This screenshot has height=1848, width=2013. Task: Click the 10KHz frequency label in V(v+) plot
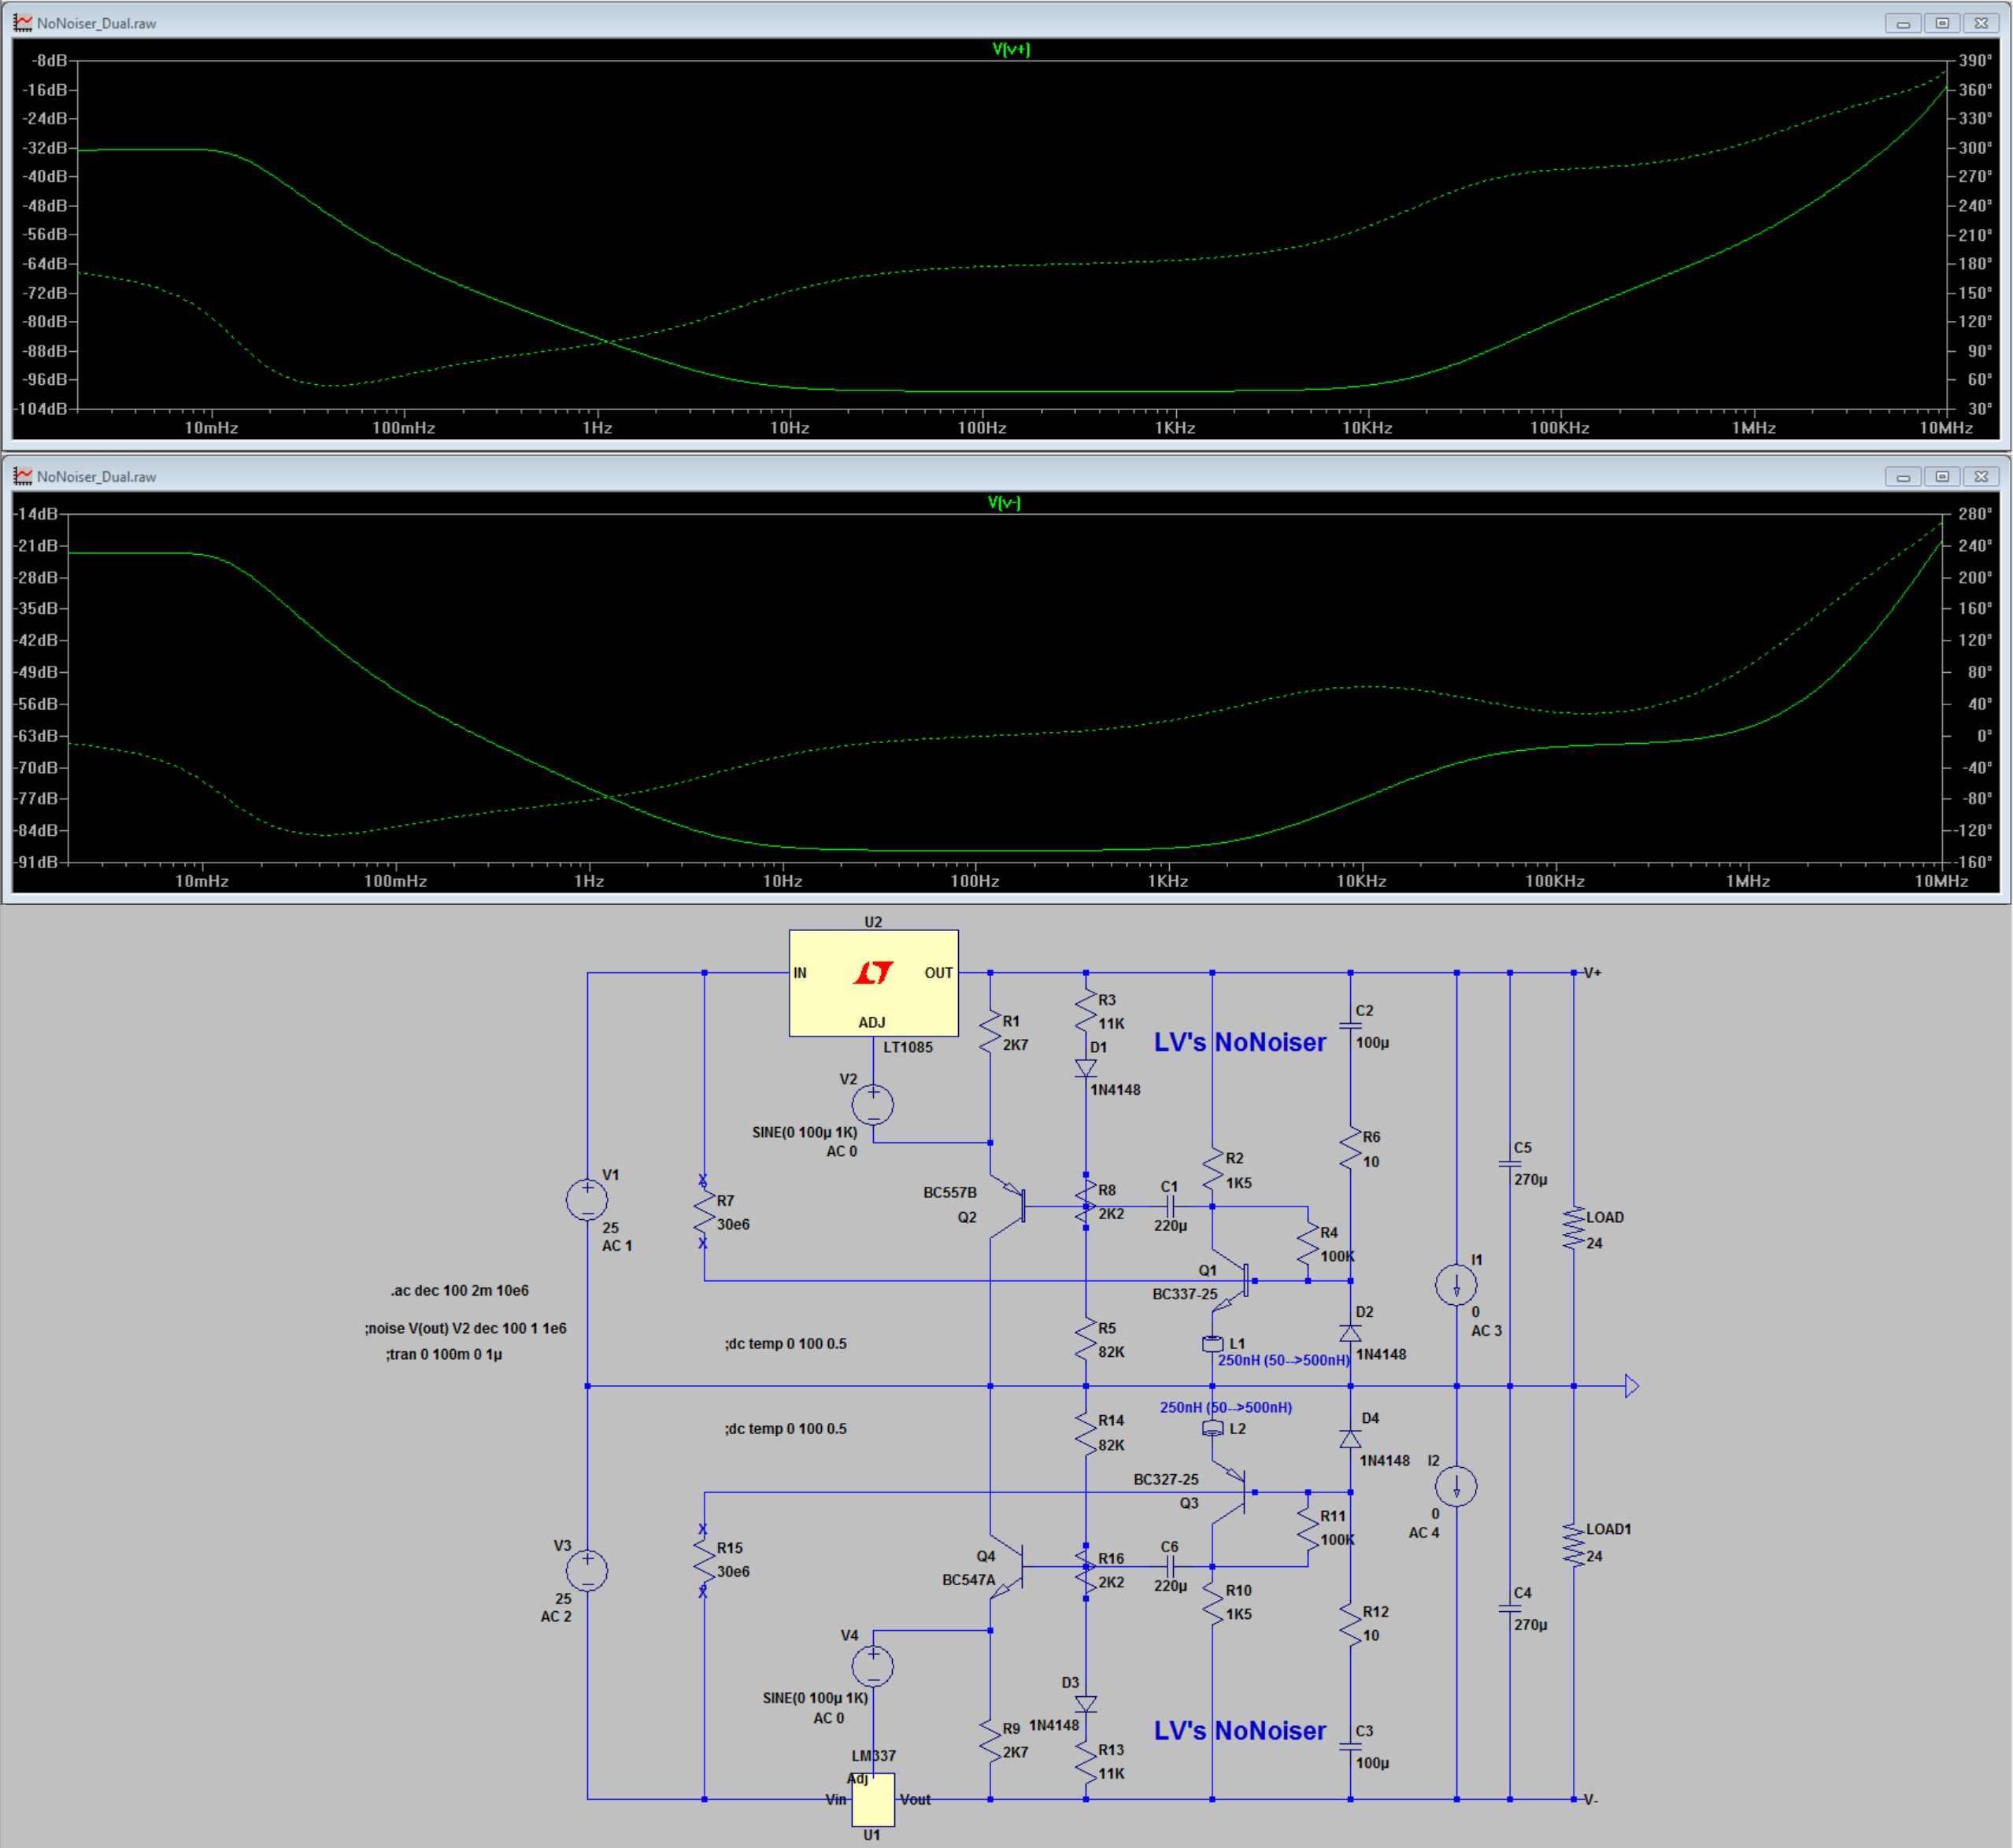tap(1367, 428)
